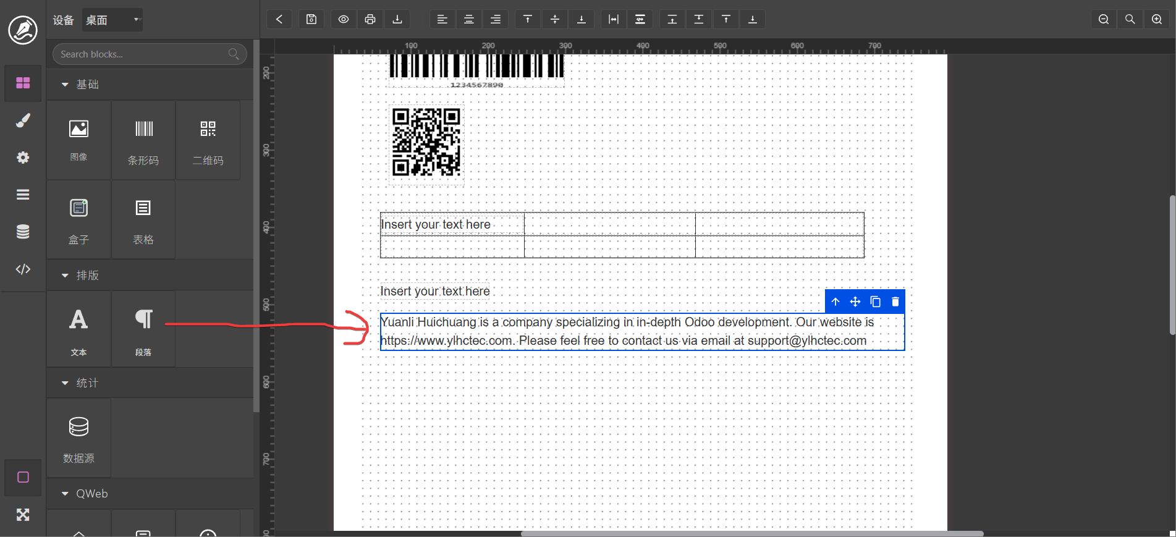
Task: Add a barcode (条形码) block
Action: [x=143, y=141]
